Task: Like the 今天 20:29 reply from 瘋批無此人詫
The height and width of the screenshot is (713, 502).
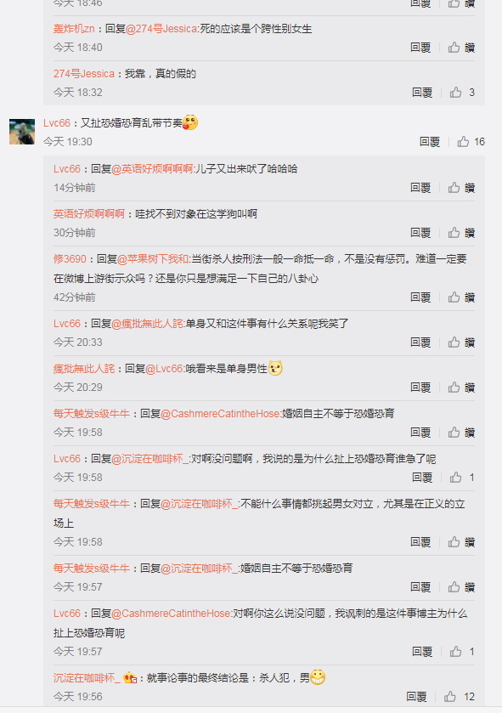Action: (x=461, y=388)
